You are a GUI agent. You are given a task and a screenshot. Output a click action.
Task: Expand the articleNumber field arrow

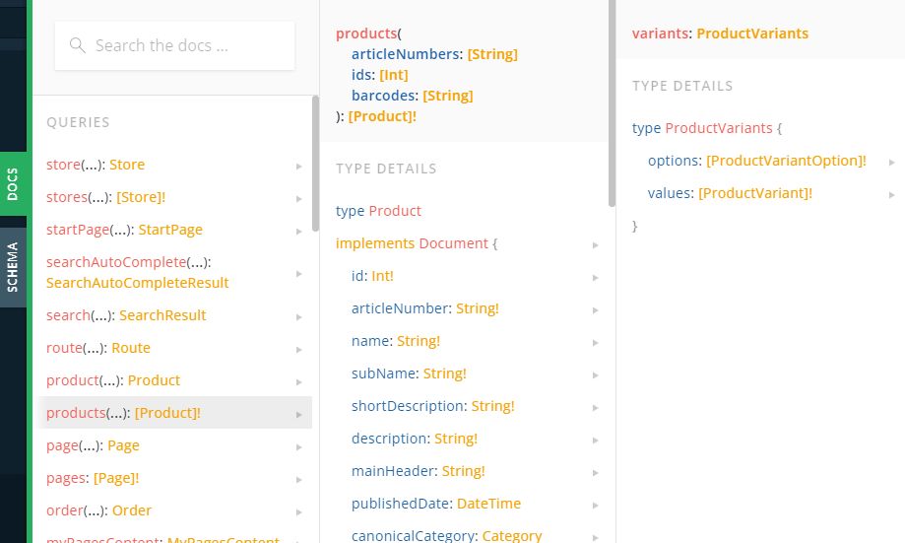595,310
